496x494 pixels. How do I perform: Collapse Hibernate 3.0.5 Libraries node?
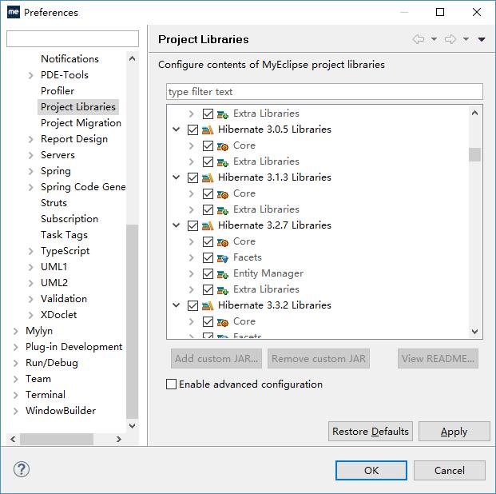177,129
